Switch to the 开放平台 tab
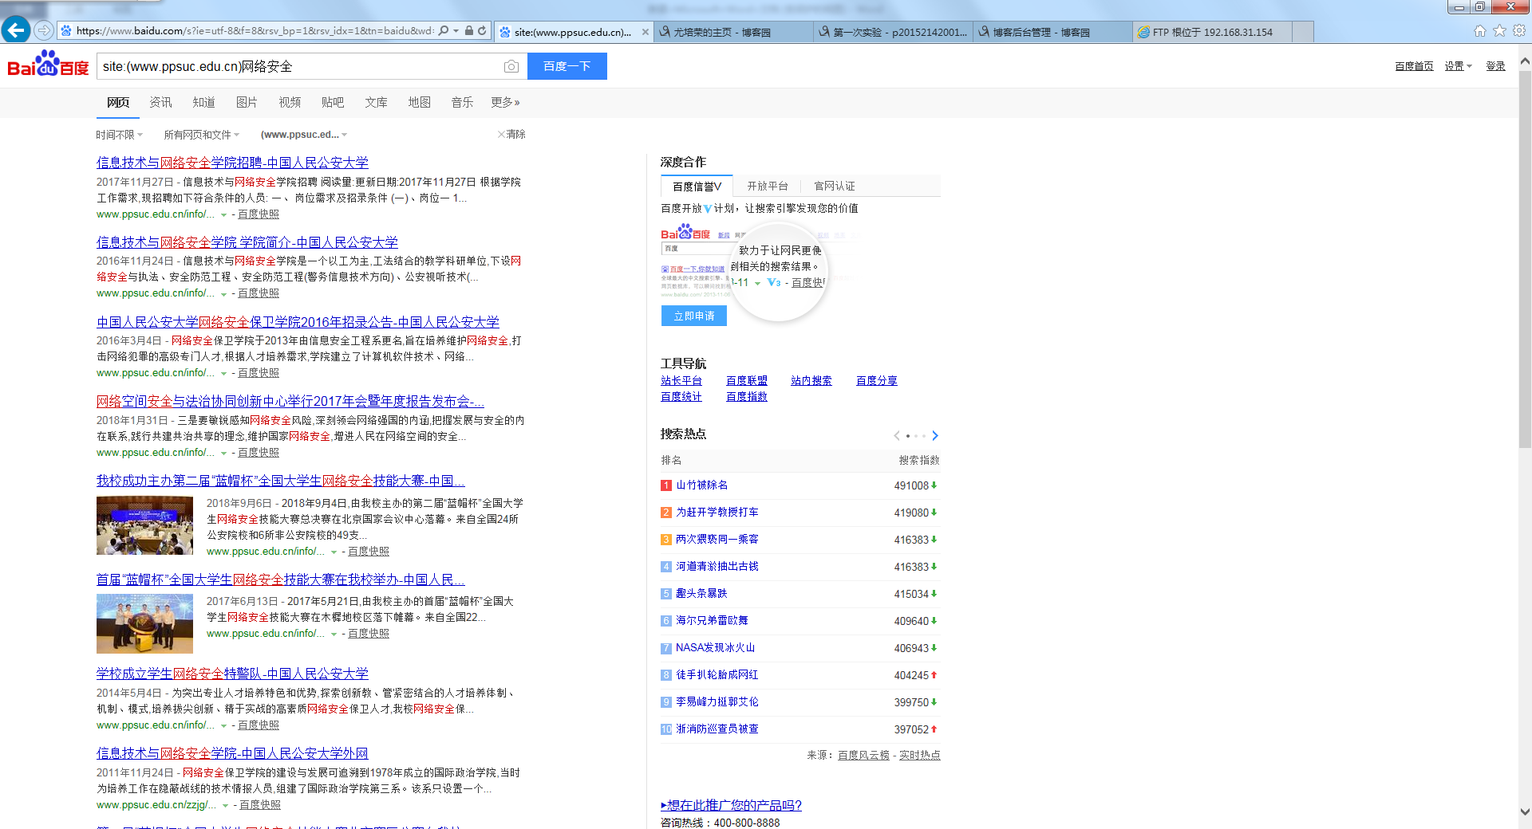Screen dimensions: 1532x829 click(768, 186)
